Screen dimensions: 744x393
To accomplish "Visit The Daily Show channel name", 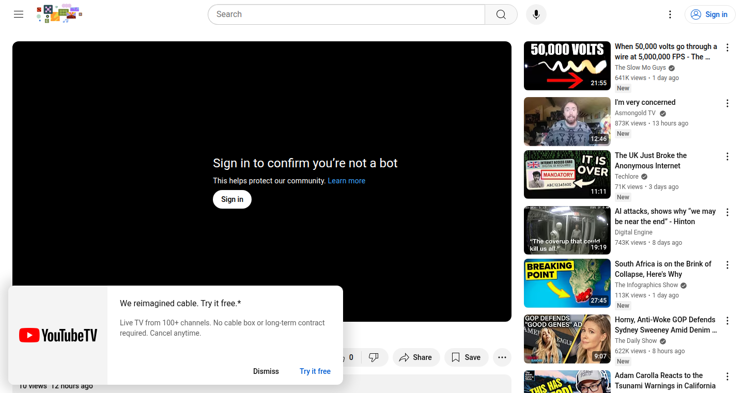I will pyautogui.click(x=636, y=341).
